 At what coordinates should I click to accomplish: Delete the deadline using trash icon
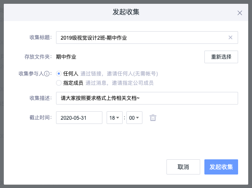(153, 118)
